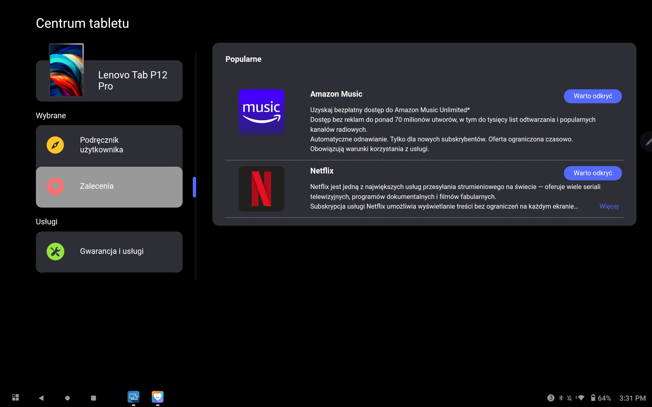Select the Zalecenia menu item
Image resolution: width=652 pixels, height=407 pixels.
(x=109, y=187)
